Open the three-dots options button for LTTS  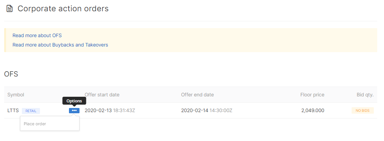coord(74,111)
